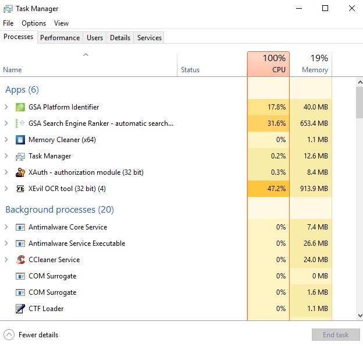This screenshot has width=363, height=346.
Task: Click the vertical scrollbar down arrow
Action: tap(358, 315)
